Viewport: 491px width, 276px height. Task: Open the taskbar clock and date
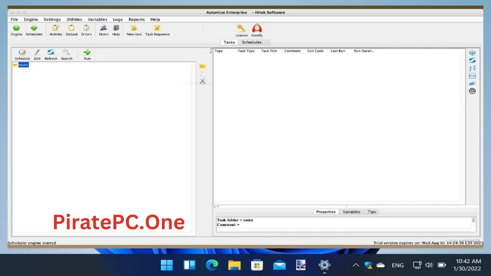(467, 265)
